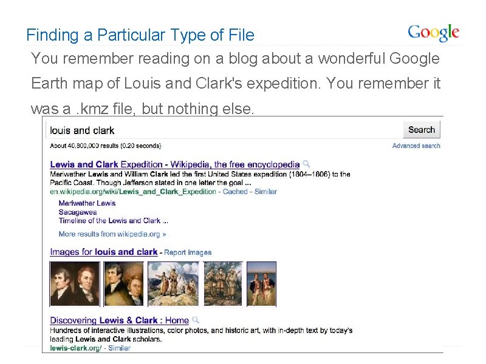The width and height of the screenshot is (486, 364).
Task: Click the Report images link
Action: coord(188,252)
